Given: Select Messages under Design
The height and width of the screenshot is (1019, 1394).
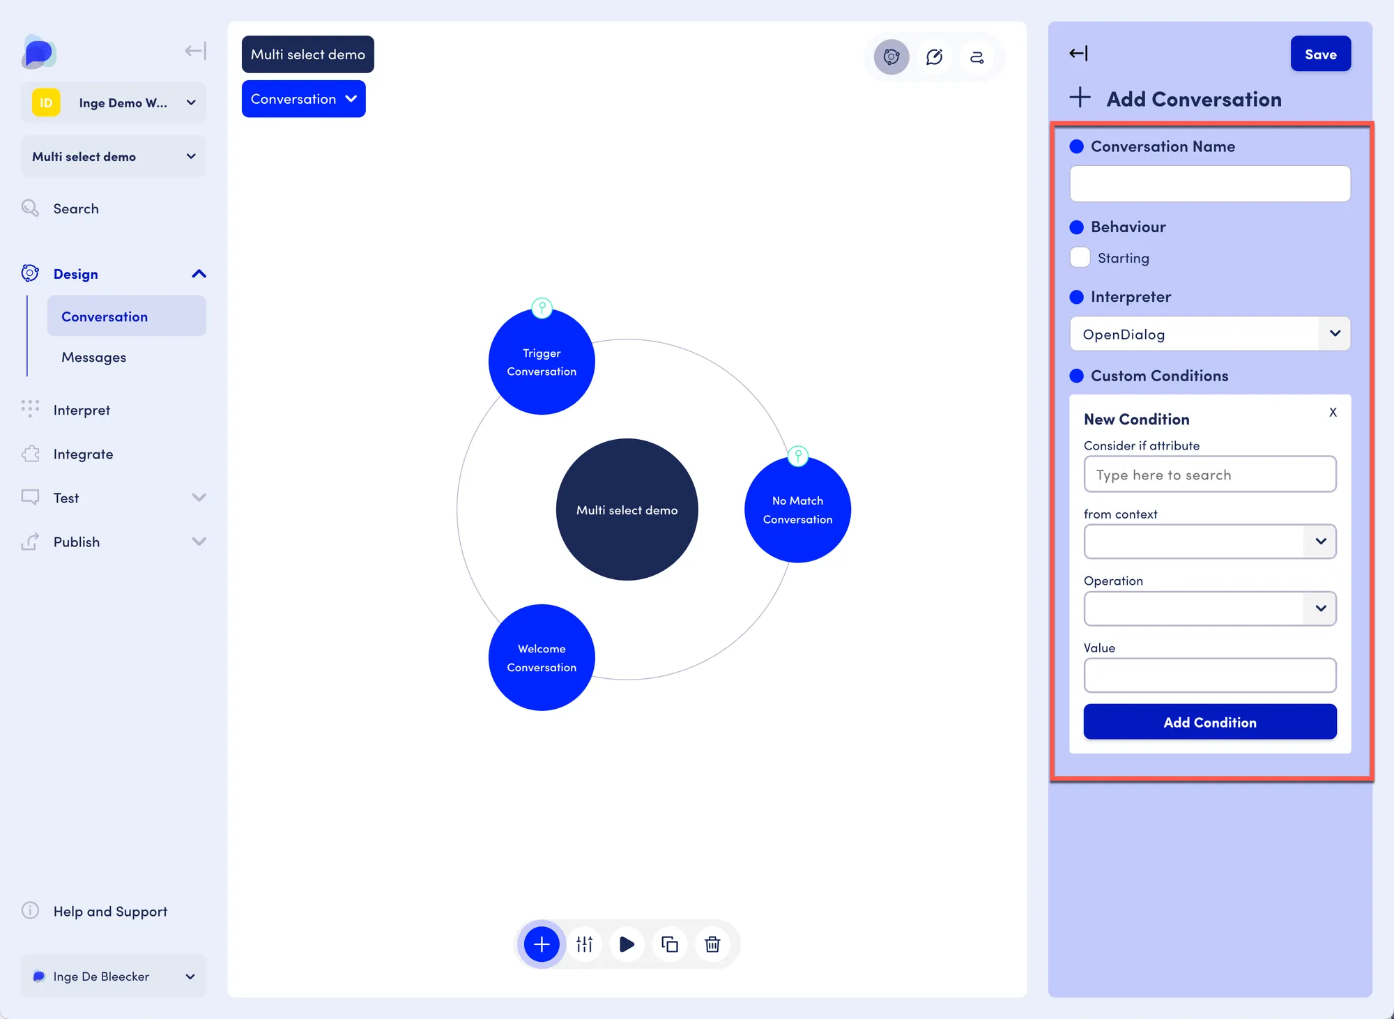Looking at the screenshot, I should pos(94,357).
